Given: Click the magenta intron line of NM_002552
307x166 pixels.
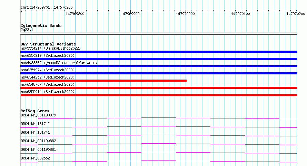Looking at the screenshot, I should tap(159, 161).
